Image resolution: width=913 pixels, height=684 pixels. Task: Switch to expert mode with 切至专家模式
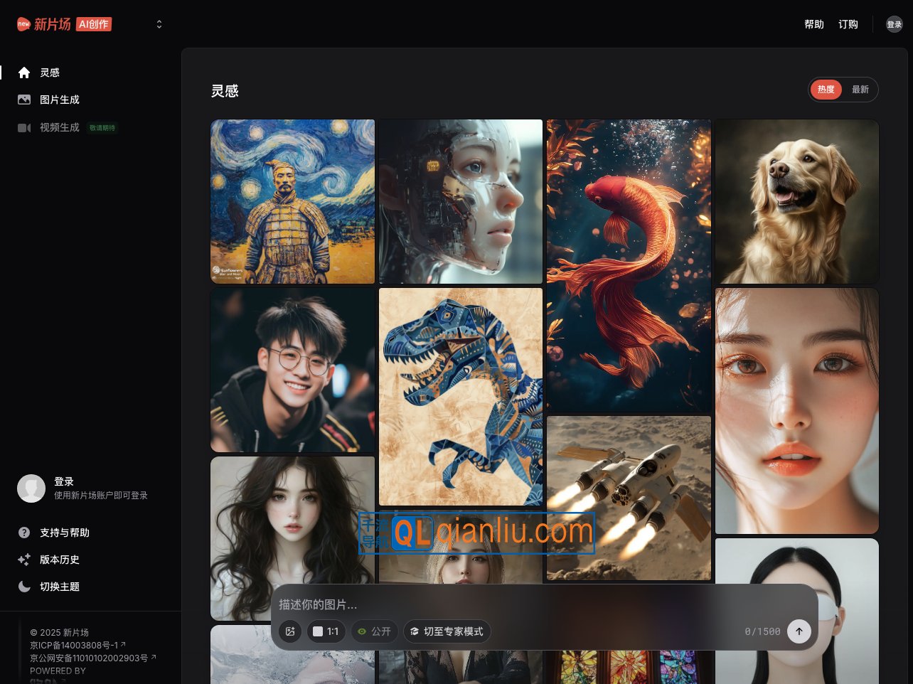point(447,631)
